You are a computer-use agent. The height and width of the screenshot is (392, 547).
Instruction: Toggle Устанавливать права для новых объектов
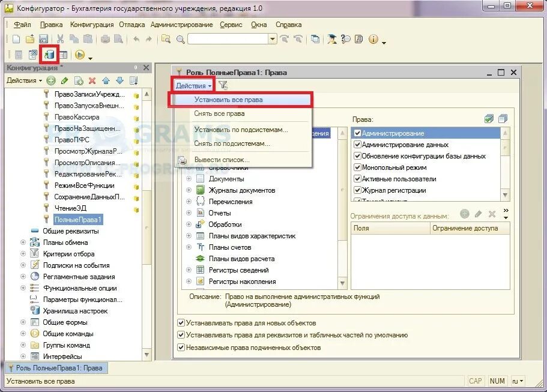coord(181,322)
